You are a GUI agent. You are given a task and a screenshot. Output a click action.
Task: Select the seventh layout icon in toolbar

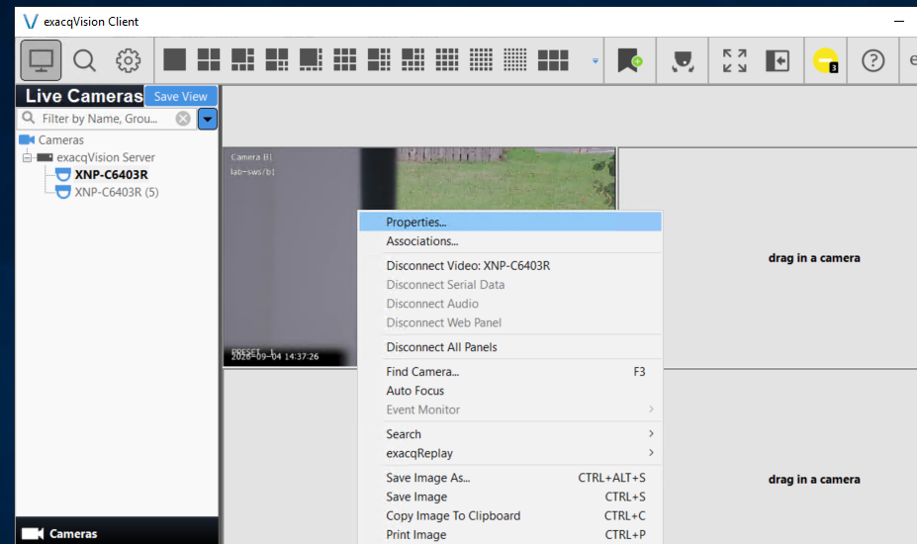(x=379, y=59)
